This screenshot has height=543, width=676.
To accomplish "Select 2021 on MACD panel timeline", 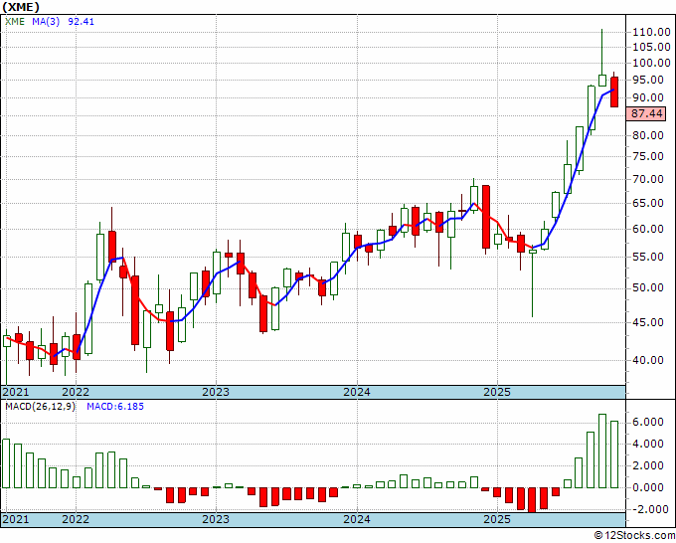I will 16,519.
